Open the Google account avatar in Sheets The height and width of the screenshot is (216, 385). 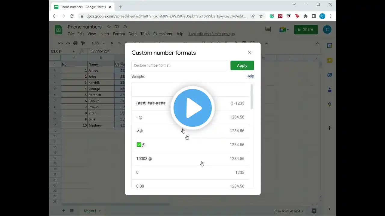click(x=327, y=29)
